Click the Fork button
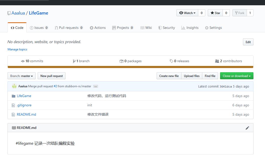Viewport: 265px width, 160px height. (x=240, y=13)
